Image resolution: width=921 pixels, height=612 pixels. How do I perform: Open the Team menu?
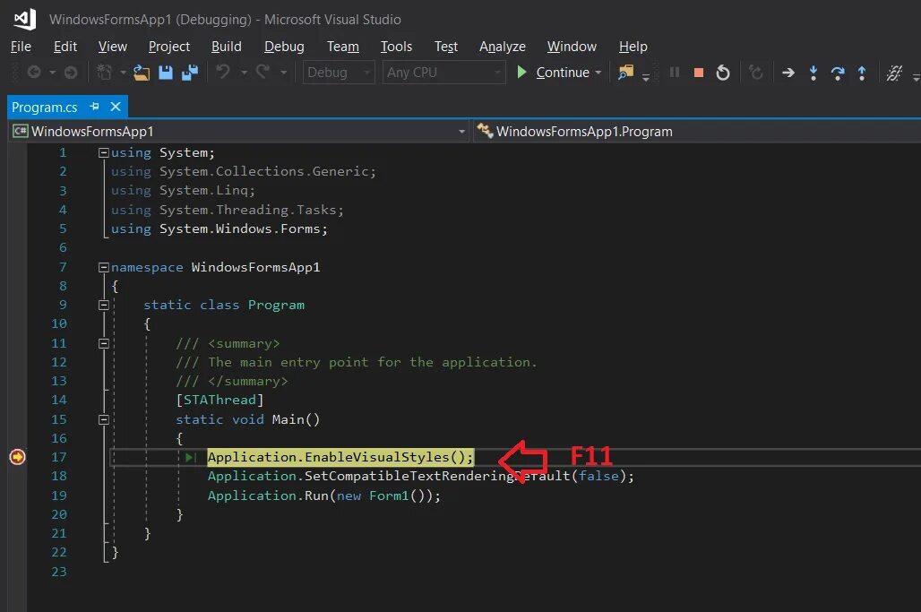pyautogui.click(x=343, y=47)
